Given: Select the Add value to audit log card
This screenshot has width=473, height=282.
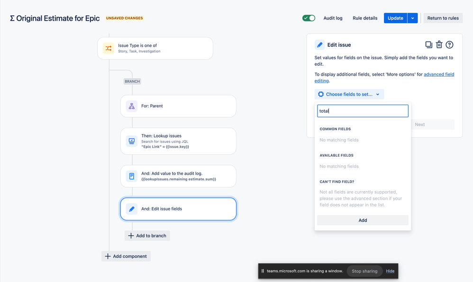Looking at the screenshot, I should (178, 176).
